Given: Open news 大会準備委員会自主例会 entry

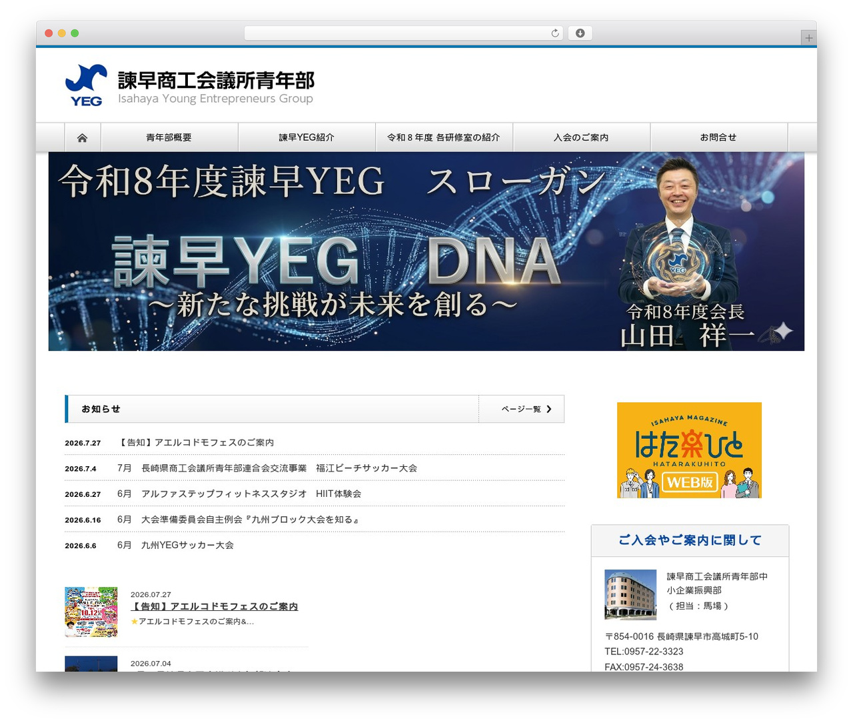Looking at the screenshot, I should 238,520.
